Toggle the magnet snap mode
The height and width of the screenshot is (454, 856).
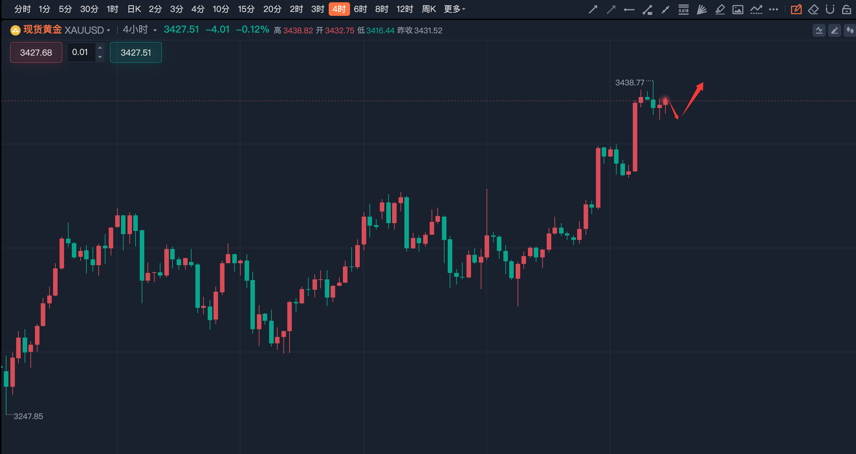click(x=830, y=9)
